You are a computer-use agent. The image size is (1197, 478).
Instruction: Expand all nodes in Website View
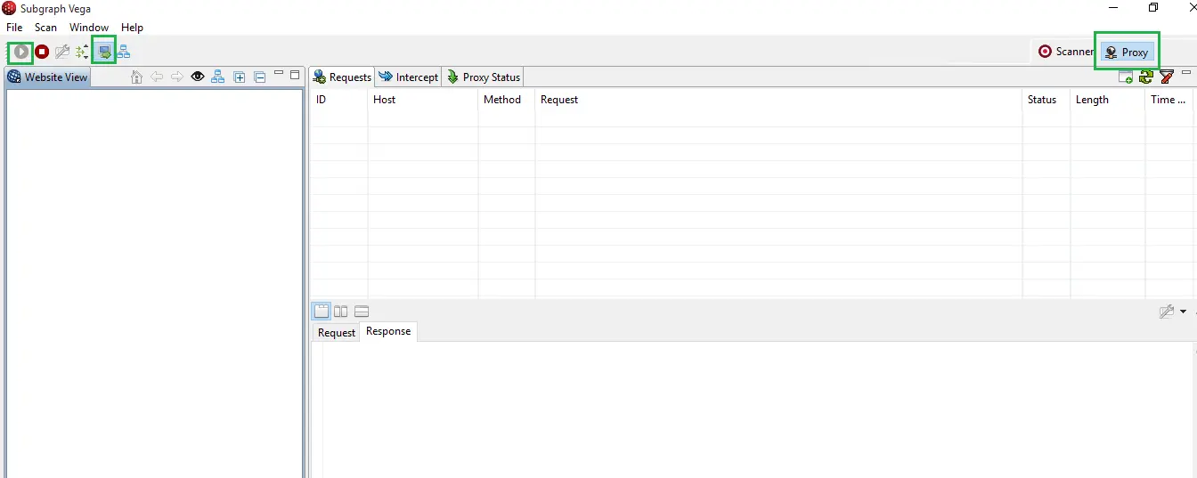point(240,77)
